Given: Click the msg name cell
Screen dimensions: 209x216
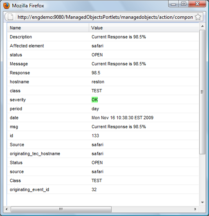Looking at the screenshot, I should pos(14,127).
